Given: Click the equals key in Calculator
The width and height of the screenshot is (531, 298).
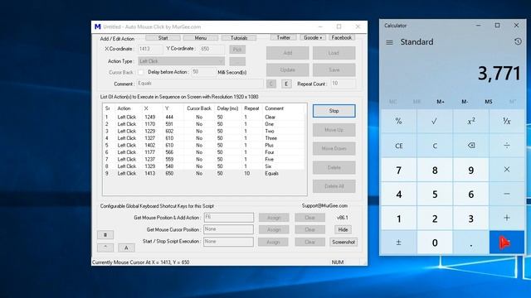Looking at the screenshot, I should [507, 243].
